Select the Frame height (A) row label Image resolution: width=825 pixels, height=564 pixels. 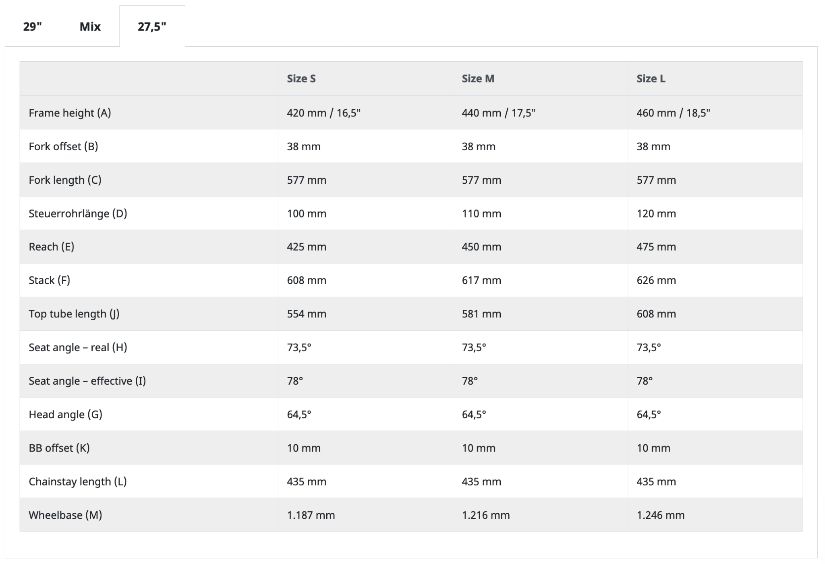click(x=70, y=113)
